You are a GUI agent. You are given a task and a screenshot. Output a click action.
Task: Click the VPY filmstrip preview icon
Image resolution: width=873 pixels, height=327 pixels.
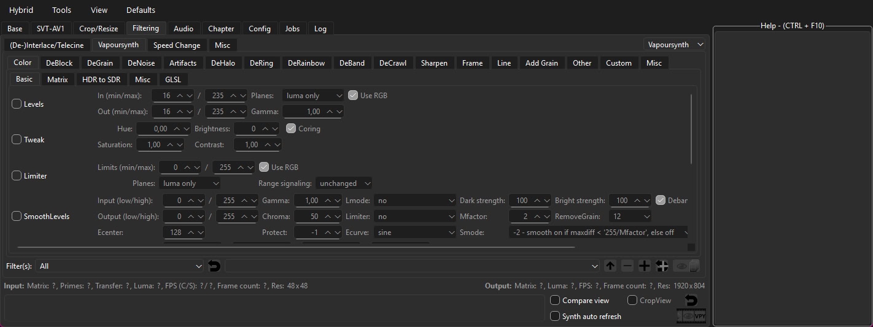pos(691,315)
